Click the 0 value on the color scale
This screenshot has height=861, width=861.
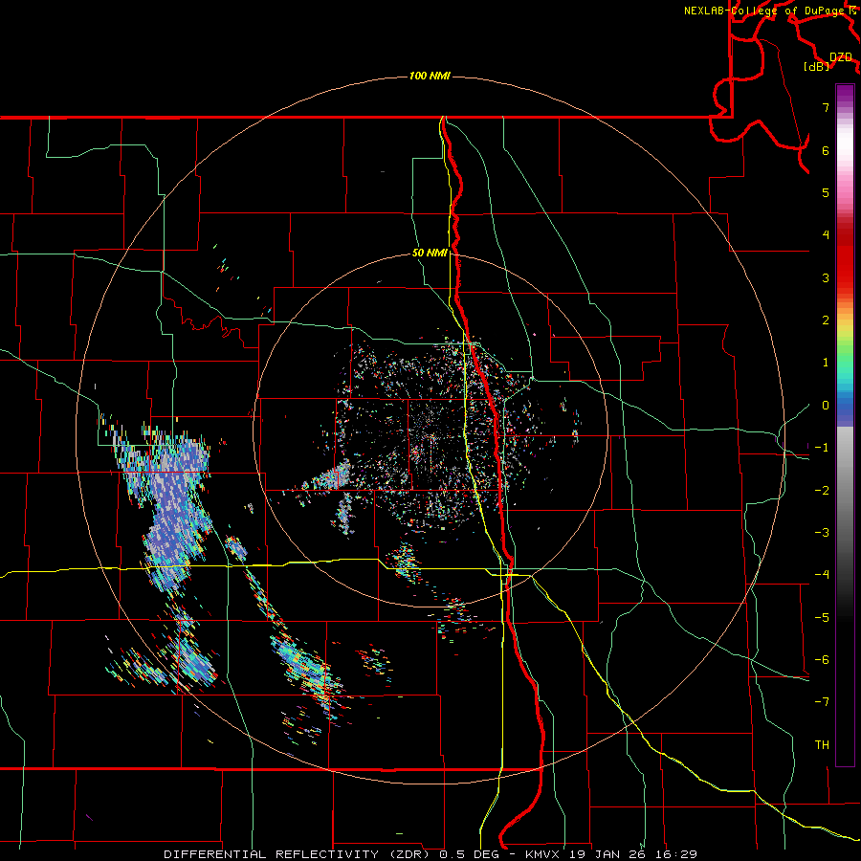(826, 406)
